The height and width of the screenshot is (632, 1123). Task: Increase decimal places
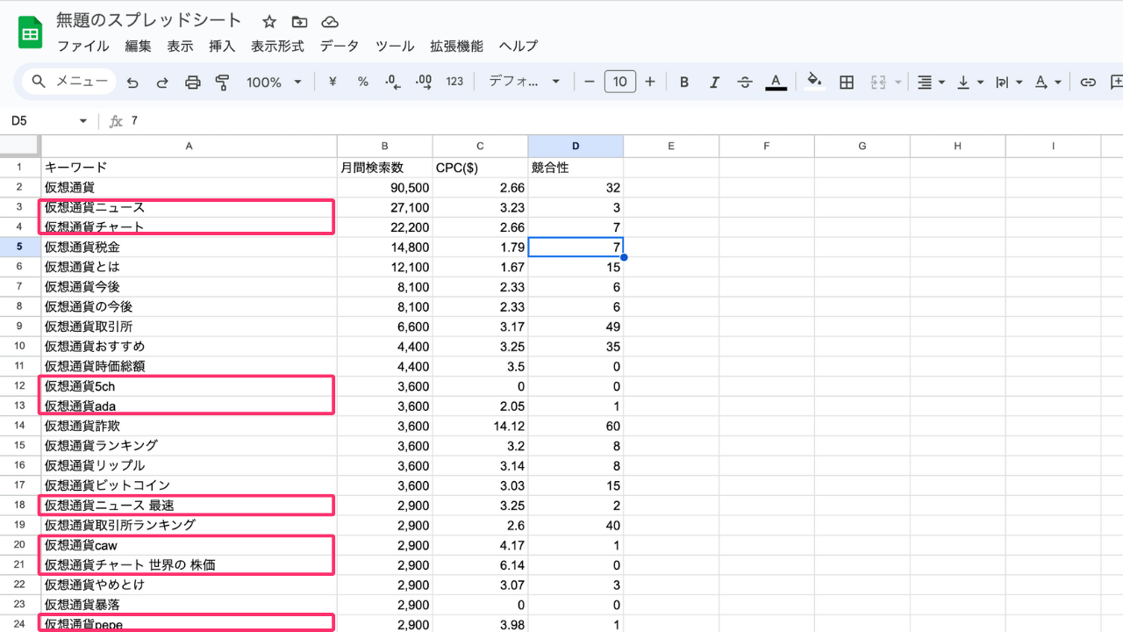pyautogui.click(x=423, y=82)
